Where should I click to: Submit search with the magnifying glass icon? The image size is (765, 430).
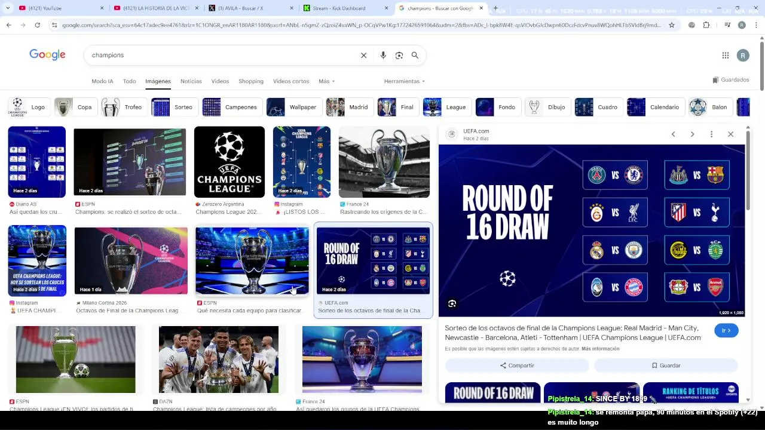point(415,55)
